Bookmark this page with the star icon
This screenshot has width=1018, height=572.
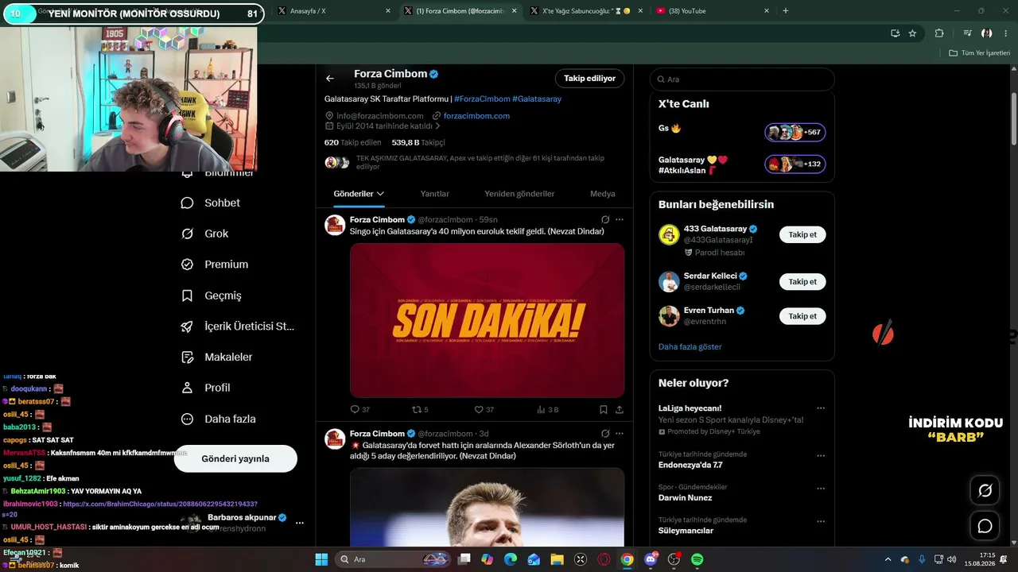coord(912,33)
